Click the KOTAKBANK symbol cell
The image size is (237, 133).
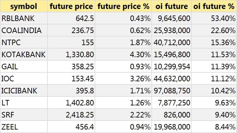coord(24,54)
